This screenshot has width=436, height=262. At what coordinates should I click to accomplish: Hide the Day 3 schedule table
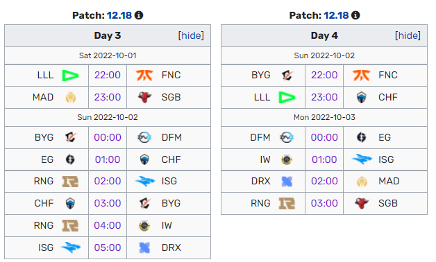(191, 35)
